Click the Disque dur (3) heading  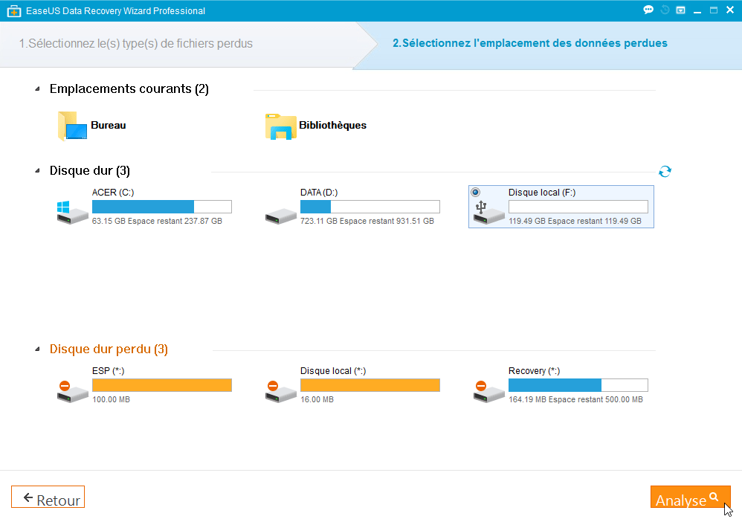pos(90,171)
